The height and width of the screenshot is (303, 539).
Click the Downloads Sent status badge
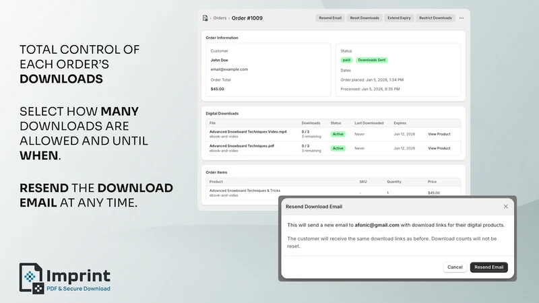(372, 60)
